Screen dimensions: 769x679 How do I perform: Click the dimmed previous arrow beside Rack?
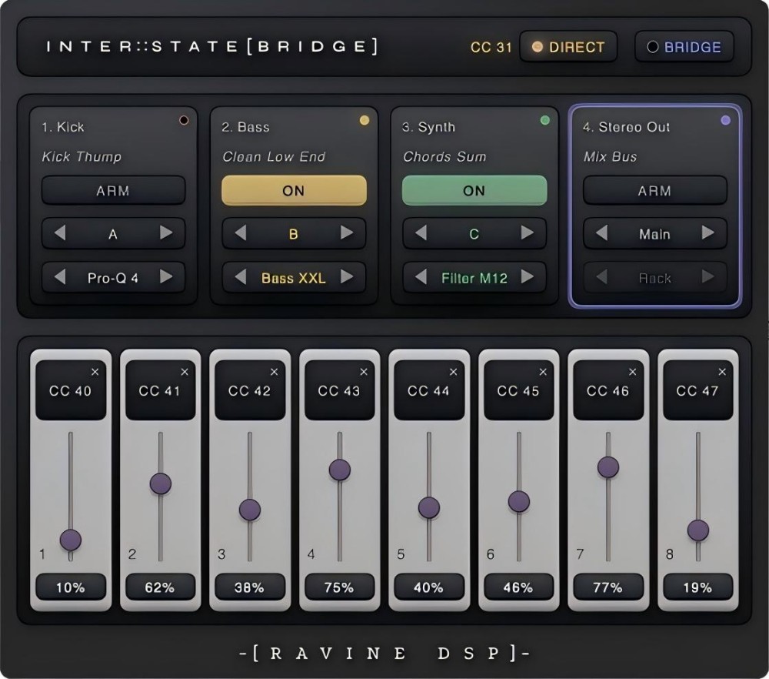pos(601,277)
